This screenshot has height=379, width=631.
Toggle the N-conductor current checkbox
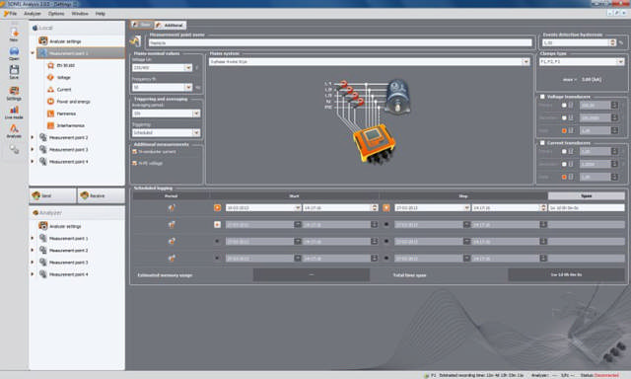(x=135, y=152)
